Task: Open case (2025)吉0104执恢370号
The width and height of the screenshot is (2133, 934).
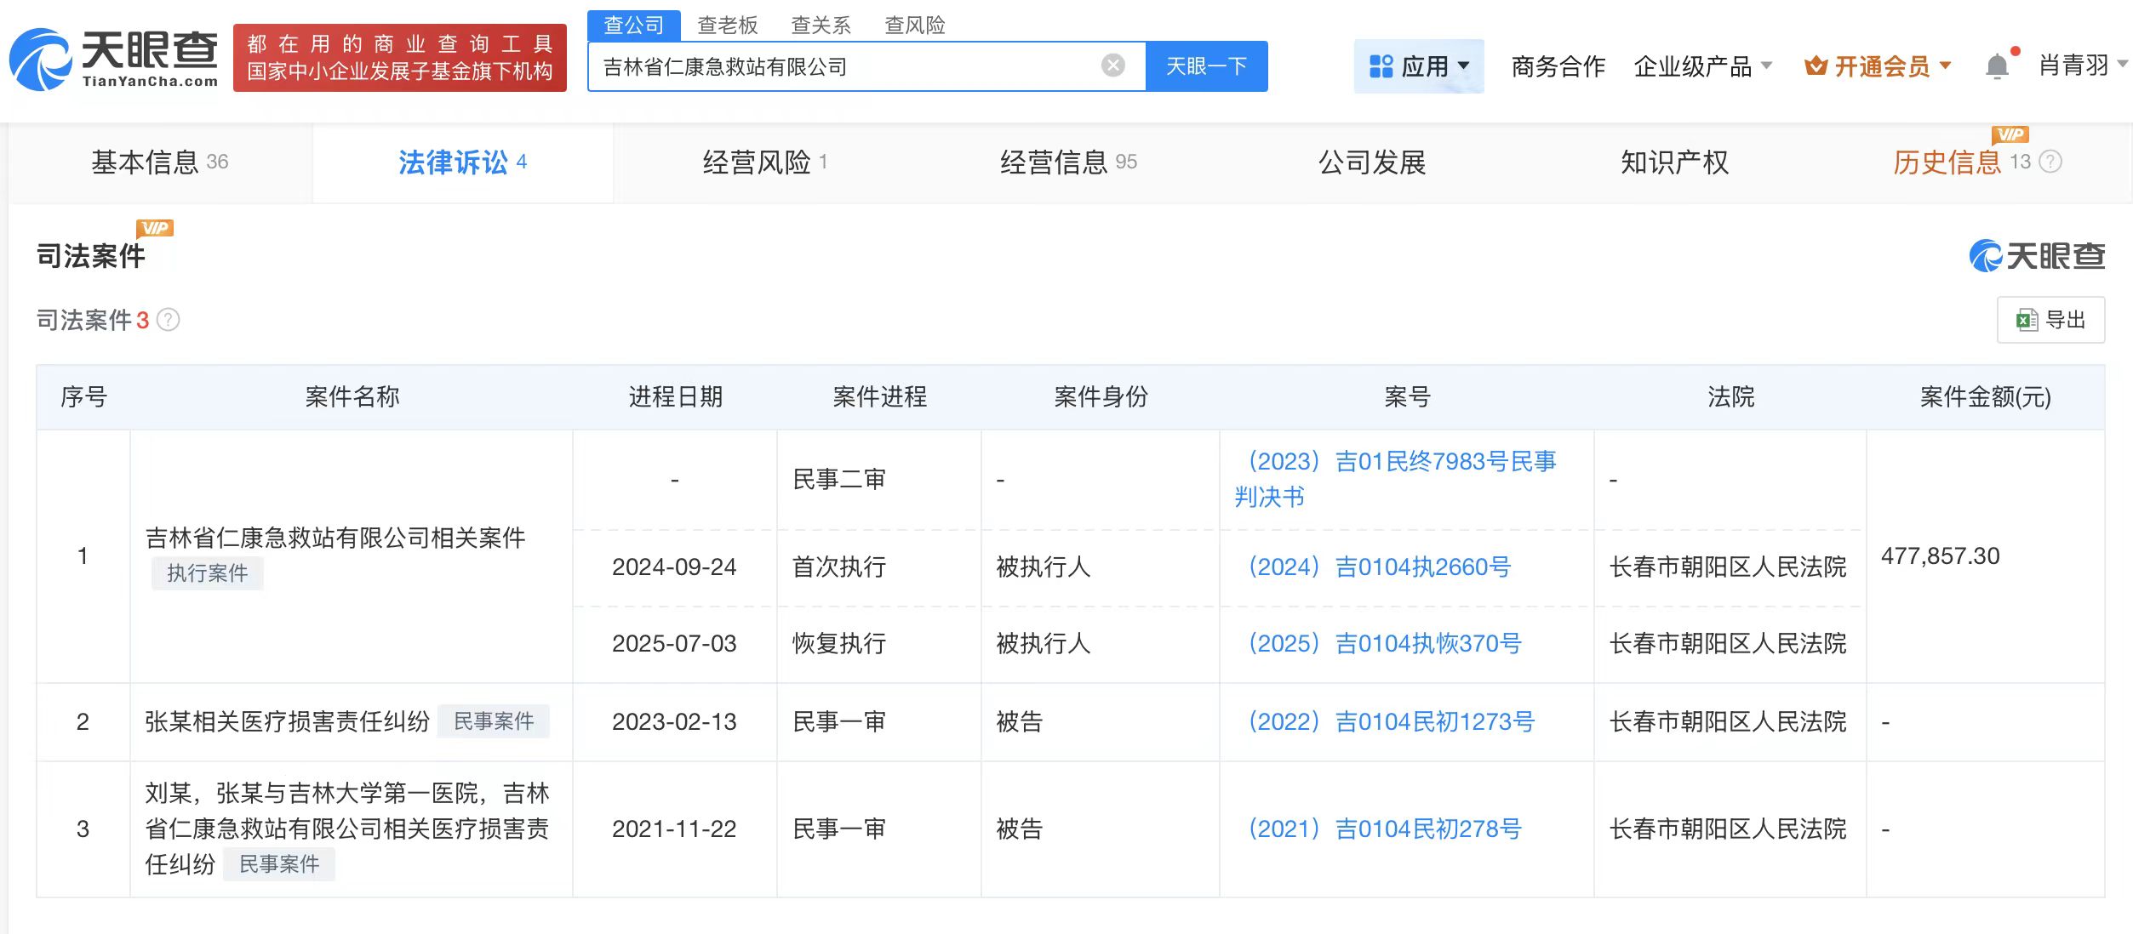Action: [1384, 643]
